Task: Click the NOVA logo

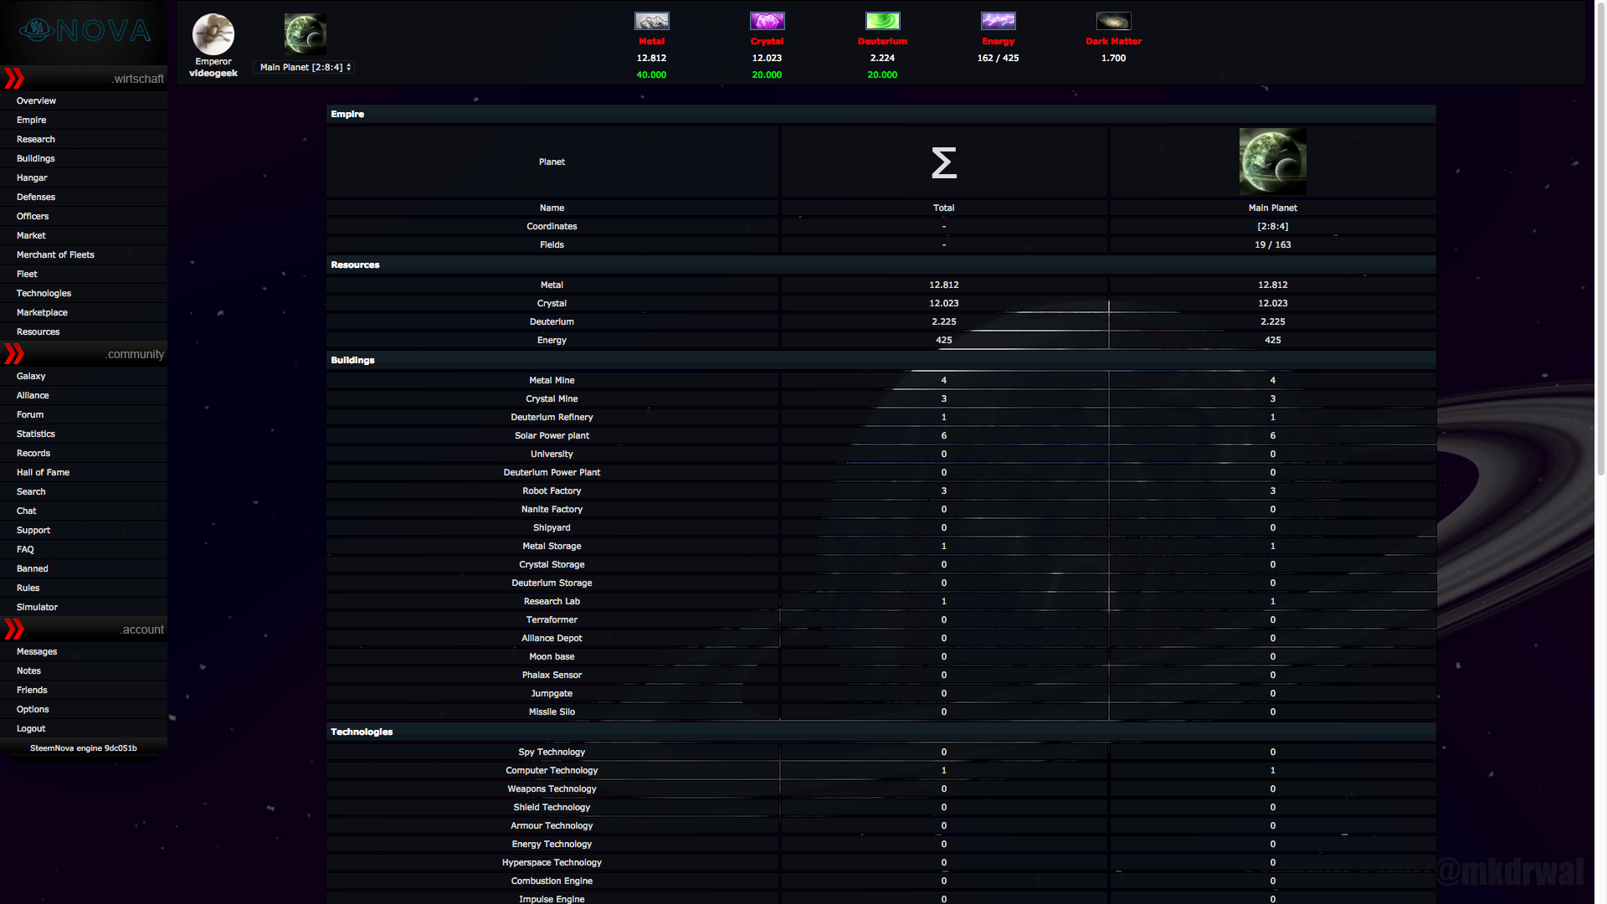Action: pos(85,31)
